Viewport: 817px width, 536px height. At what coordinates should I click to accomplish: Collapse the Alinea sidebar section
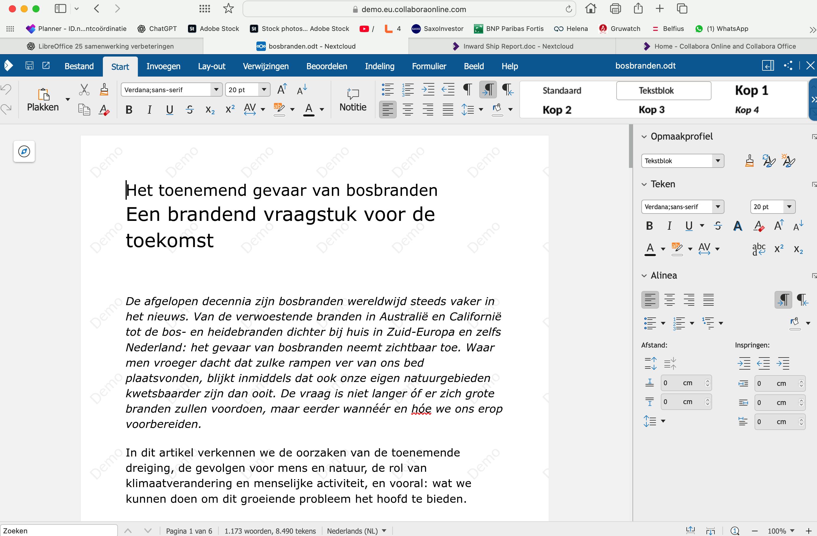[644, 276]
